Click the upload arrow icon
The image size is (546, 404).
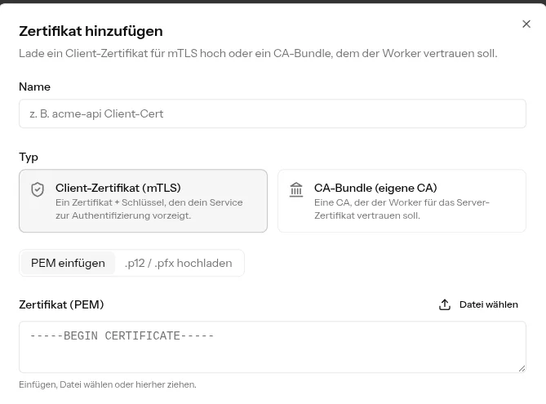click(x=445, y=304)
